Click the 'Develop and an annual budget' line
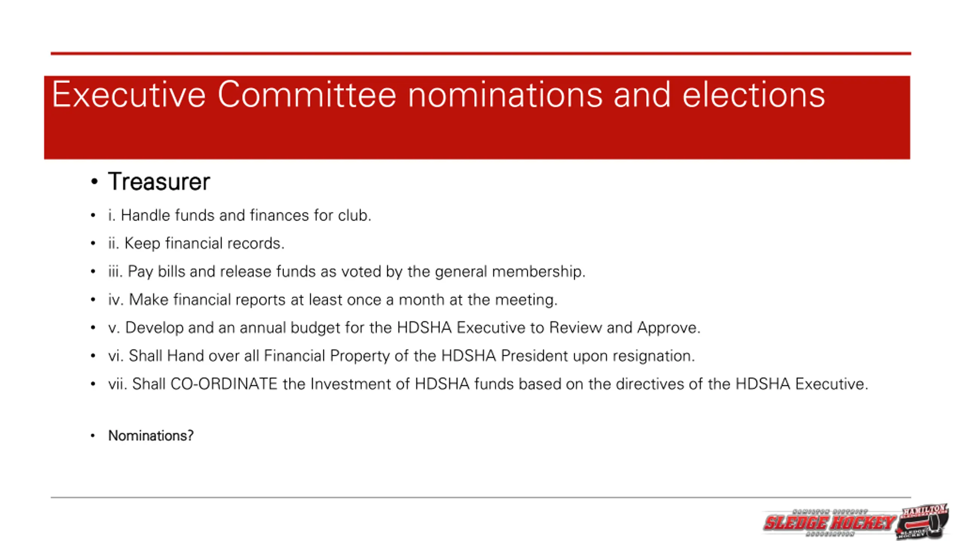 click(x=404, y=328)
